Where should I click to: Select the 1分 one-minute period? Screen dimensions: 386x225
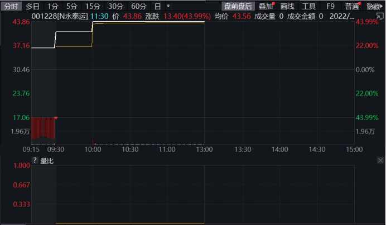(x=53, y=6)
